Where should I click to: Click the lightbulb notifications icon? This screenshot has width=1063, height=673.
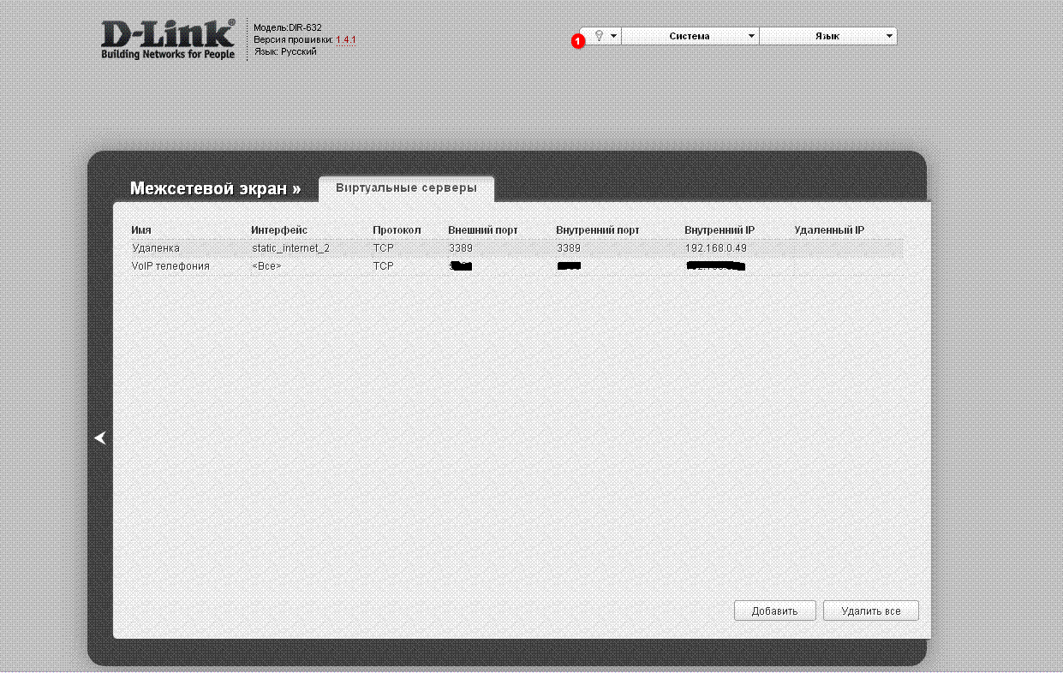point(600,36)
